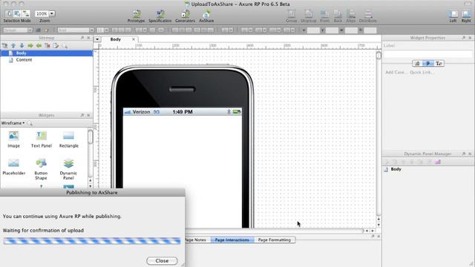Open the Page Formatting tab
Viewport: 475px width, 267px height.
[x=275, y=240]
